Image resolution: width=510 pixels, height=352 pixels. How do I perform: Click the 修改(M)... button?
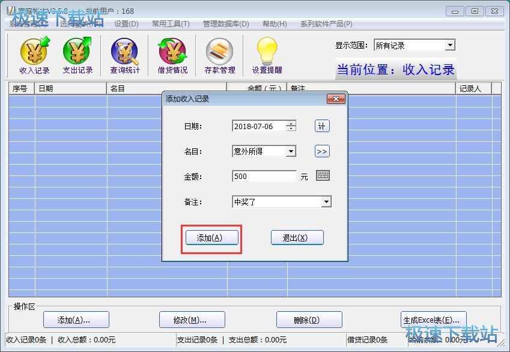(x=192, y=320)
